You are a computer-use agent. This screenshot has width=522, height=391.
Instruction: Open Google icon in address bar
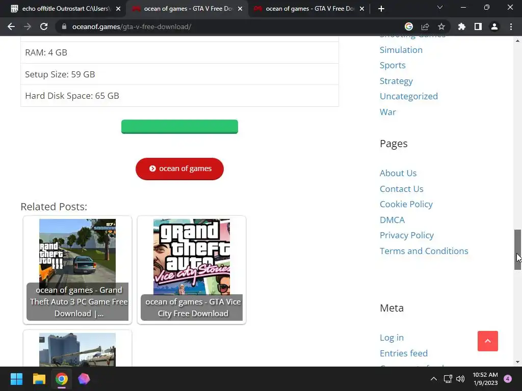pyautogui.click(x=409, y=26)
